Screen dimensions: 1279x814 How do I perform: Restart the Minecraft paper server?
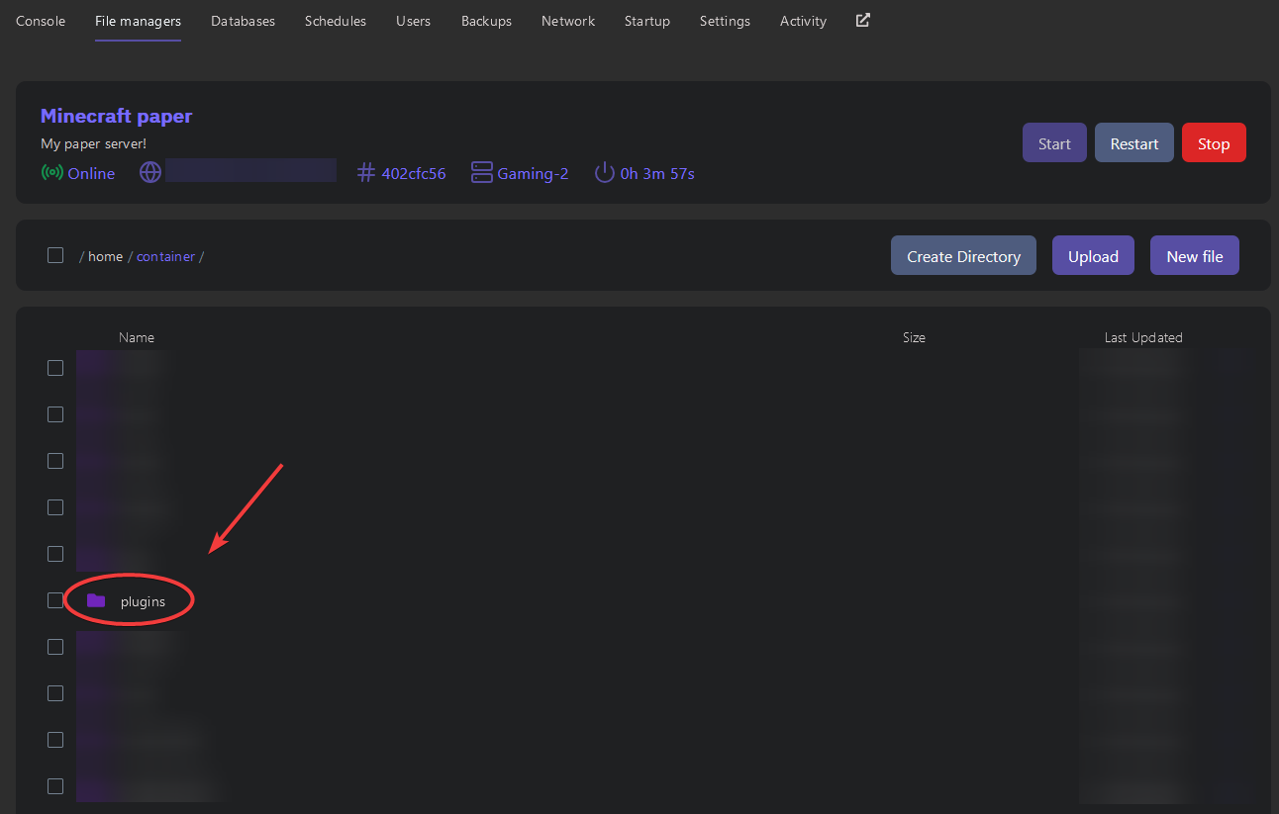coord(1134,142)
